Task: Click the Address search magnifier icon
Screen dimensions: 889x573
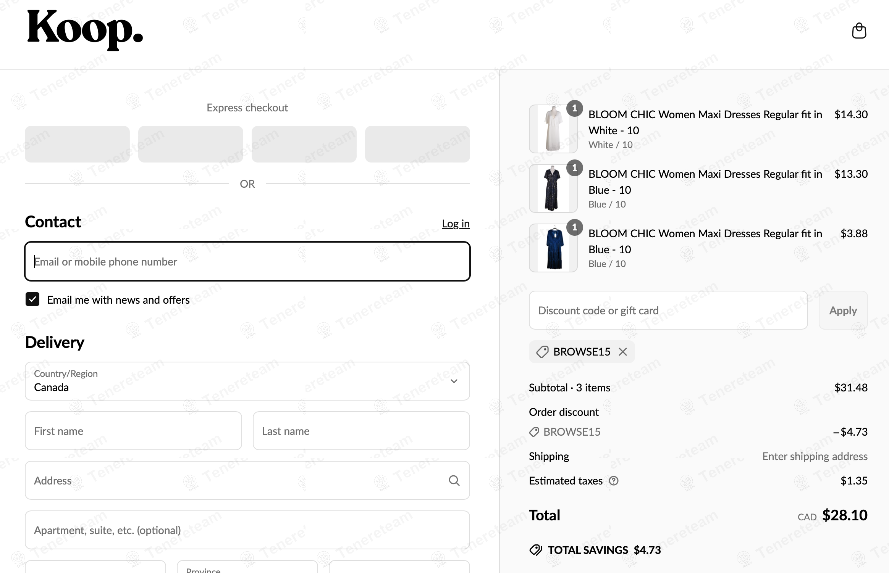Action: pyautogui.click(x=454, y=480)
